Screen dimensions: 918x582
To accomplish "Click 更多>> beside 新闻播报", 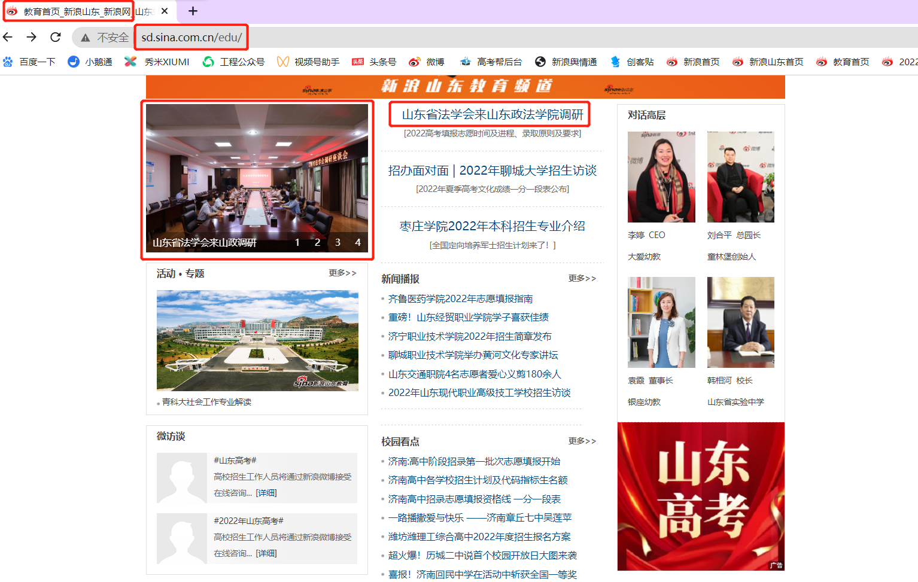I will click(582, 278).
